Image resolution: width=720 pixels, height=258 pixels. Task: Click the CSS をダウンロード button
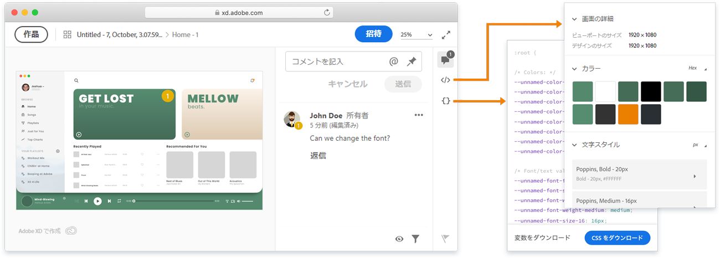click(617, 238)
